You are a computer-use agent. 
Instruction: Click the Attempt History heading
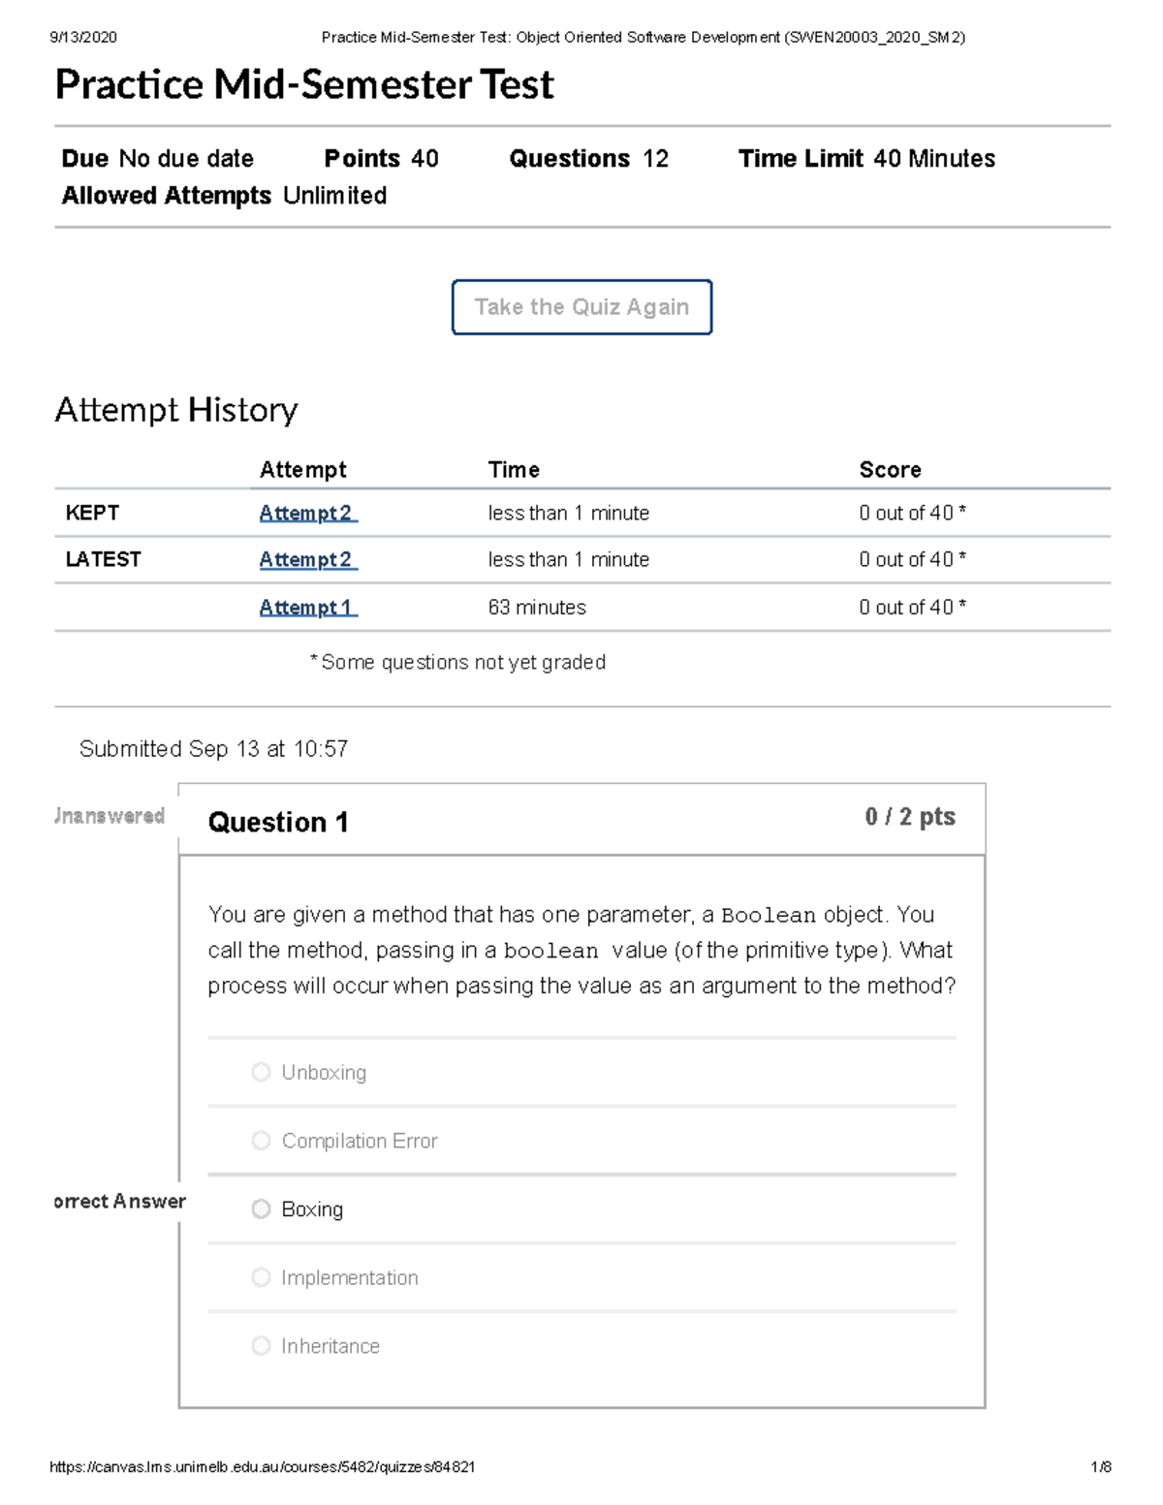pos(176,410)
